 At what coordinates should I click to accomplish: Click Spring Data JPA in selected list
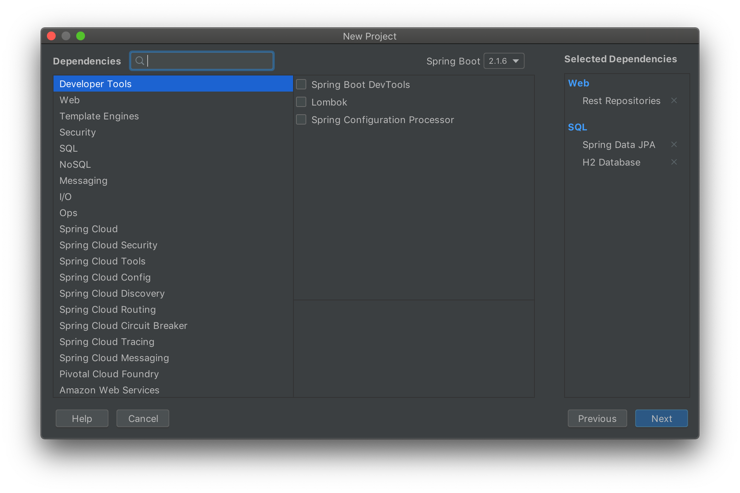coord(619,145)
